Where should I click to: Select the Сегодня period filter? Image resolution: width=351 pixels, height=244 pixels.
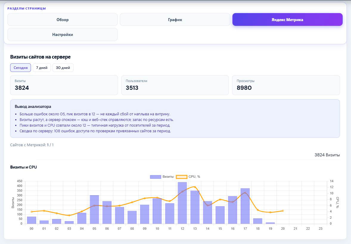[x=21, y=68]
